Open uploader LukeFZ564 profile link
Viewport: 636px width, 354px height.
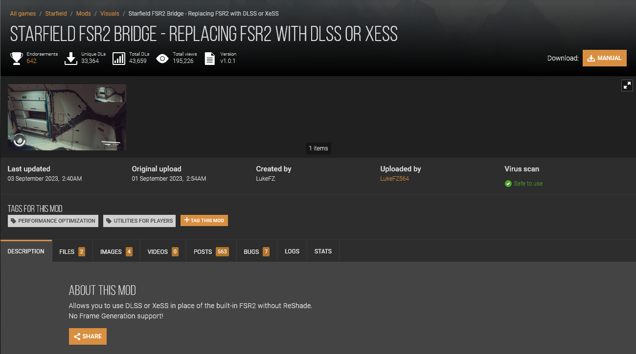(x=394, y=179)
